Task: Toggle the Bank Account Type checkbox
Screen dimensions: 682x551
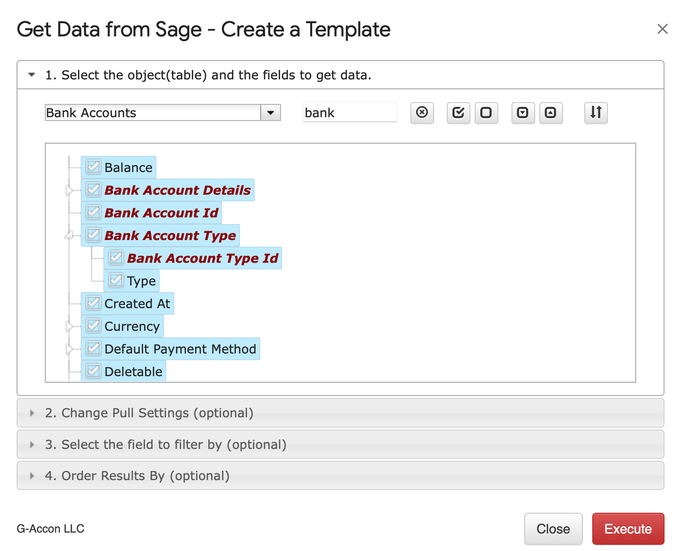Action: pos(94,235)
